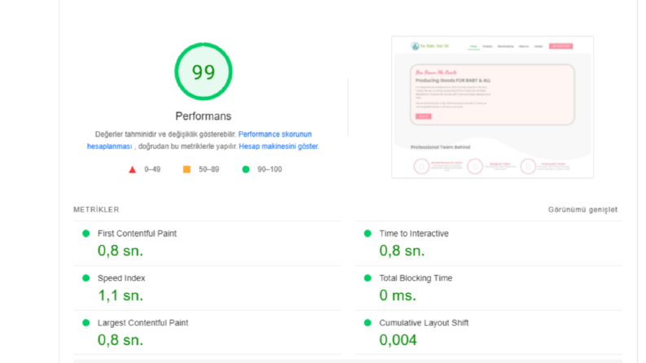The height and width of the screenshot is (363, 646).
Task: Click green dot beside First Contentful Paint
Action: point(86,234)
